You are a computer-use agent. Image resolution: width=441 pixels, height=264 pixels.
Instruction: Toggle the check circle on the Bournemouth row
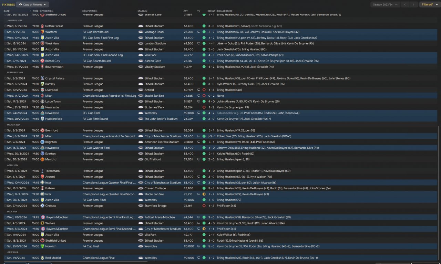pos(5,67)
